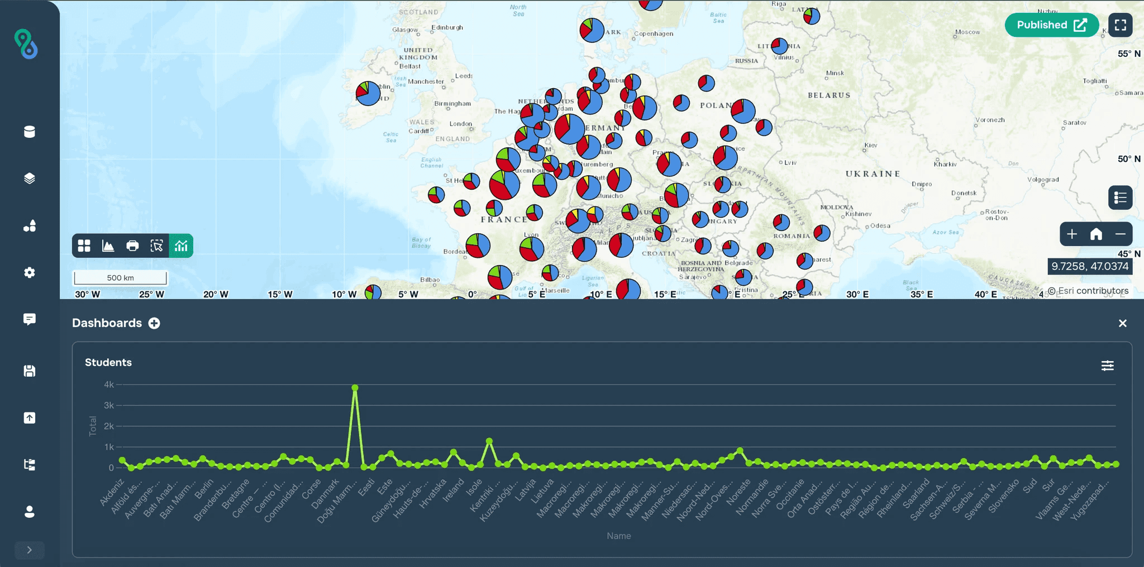Open the database (data) sidebar icon
Image resolution: width=1144 pixels, height=567 pixels.
click(x=30, y=132)
